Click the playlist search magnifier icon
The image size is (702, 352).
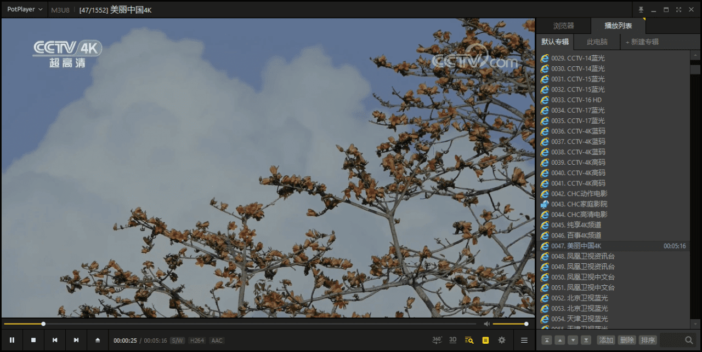689,340
